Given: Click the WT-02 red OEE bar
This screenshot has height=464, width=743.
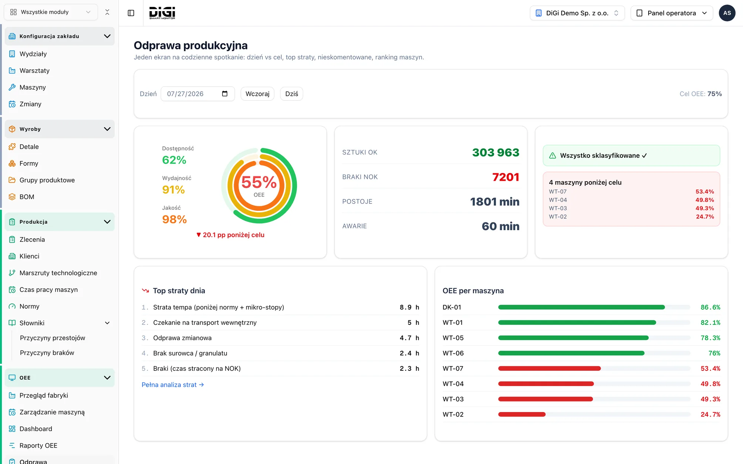Looking at the screenshot, I should tap(522, 414).
